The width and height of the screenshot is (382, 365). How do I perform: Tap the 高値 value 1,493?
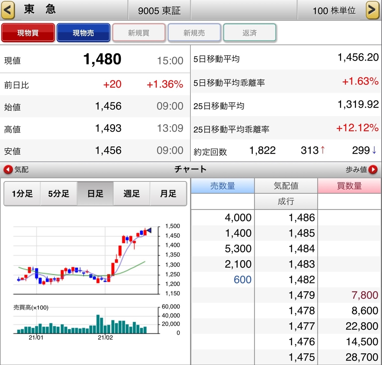coord(108,128)
